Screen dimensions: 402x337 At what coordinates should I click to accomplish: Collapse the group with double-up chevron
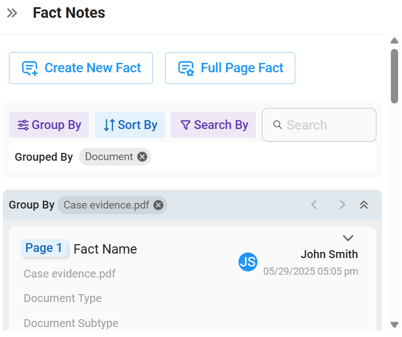point(364,205)
